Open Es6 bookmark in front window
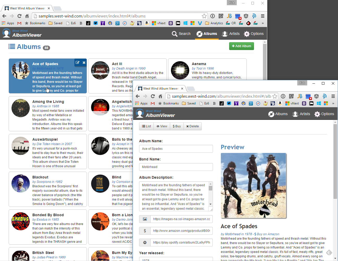Image resolution: width=338 pixels, height=261 pixels. [x=204, y=103]
